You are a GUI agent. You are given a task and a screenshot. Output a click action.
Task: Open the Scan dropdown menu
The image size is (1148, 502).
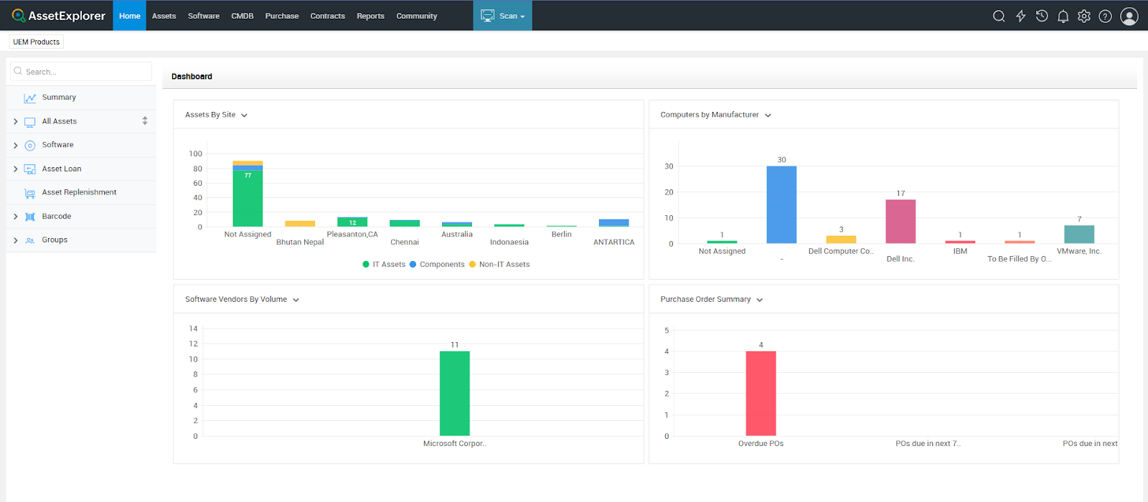(x=502, y=16)
